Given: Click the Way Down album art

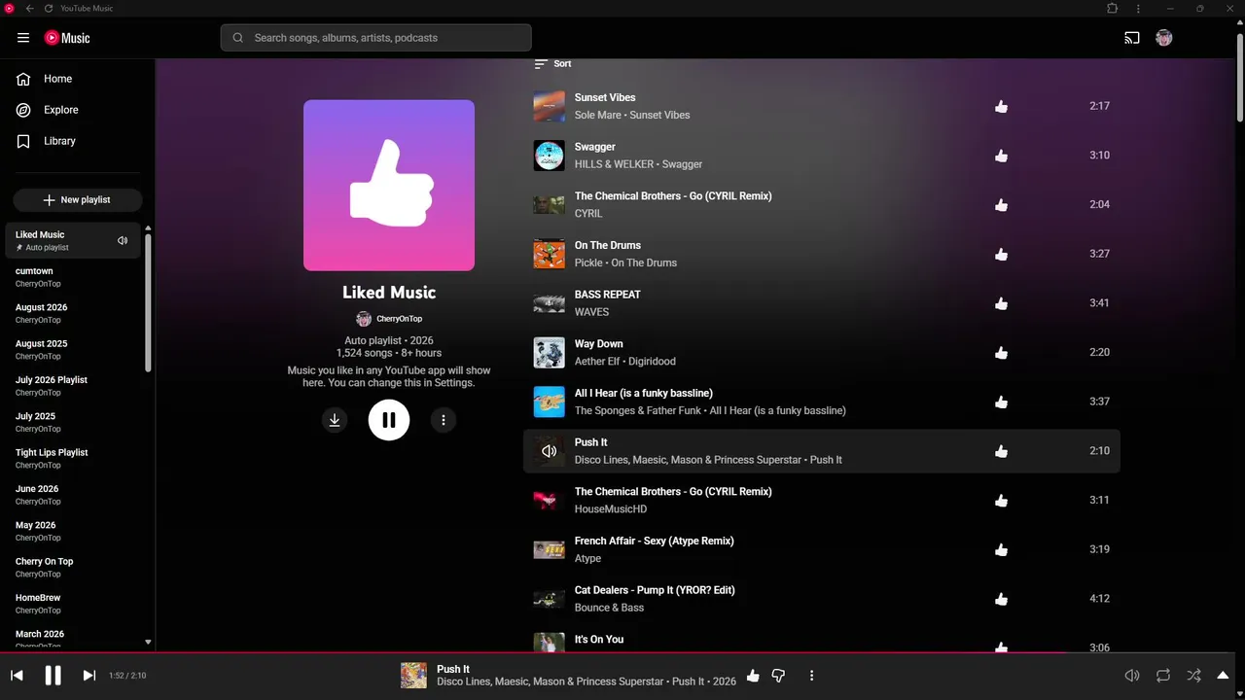Looking at the screenshot, I should pos(549,353).
